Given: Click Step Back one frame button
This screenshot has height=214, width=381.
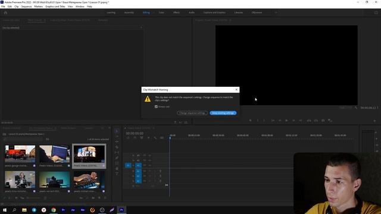Looking at the screenshot, I should [280, 120].
